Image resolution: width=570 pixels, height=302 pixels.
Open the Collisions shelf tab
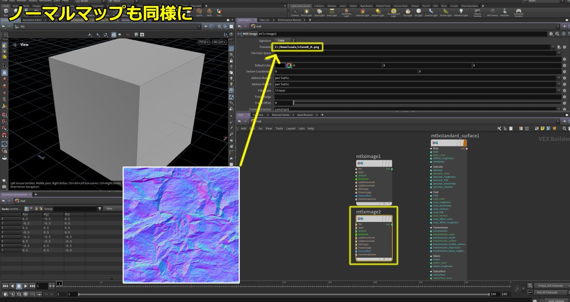(319, 5)
